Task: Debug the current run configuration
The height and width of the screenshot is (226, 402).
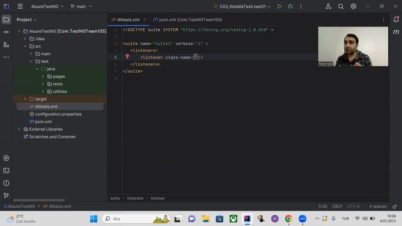Action: click(x=290, y=6)
